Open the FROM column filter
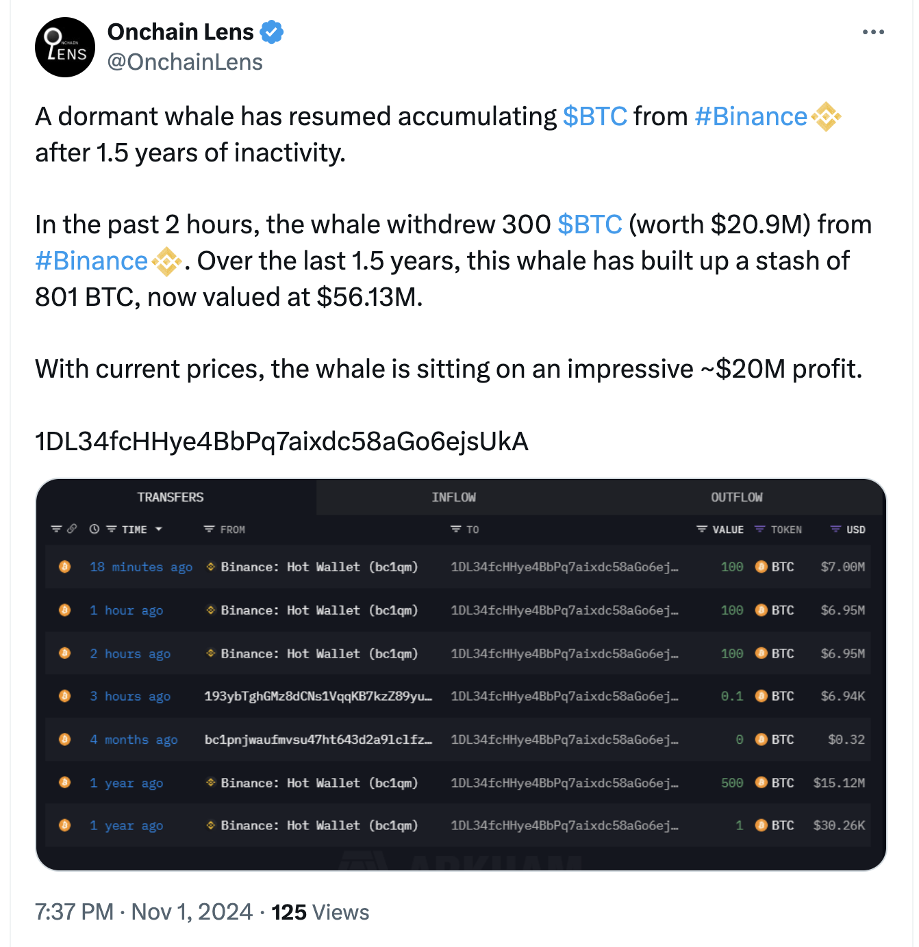The image size is (919, 947). pos(208,528)
